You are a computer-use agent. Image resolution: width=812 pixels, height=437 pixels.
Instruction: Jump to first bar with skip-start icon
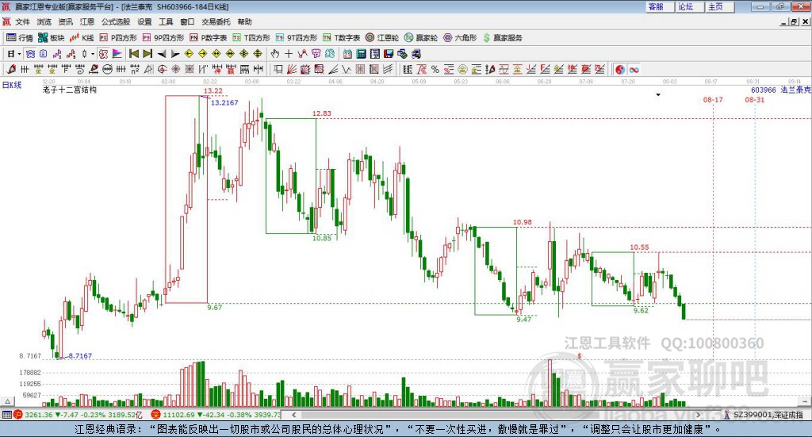pos(133,54)
